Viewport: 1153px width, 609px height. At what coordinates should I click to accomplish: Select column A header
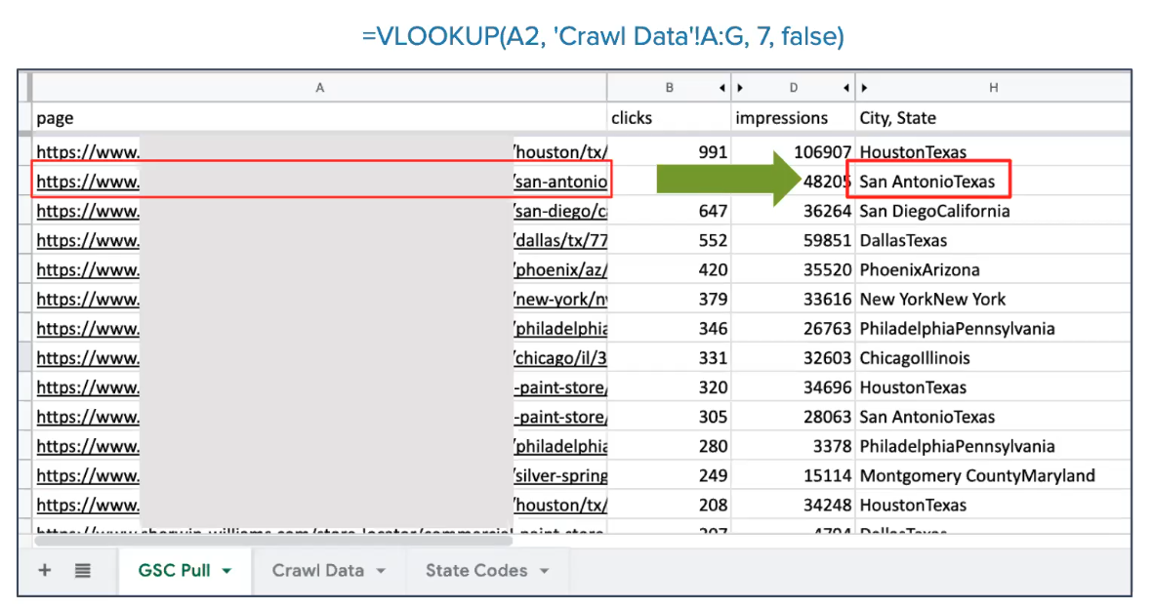click(319, 88)
